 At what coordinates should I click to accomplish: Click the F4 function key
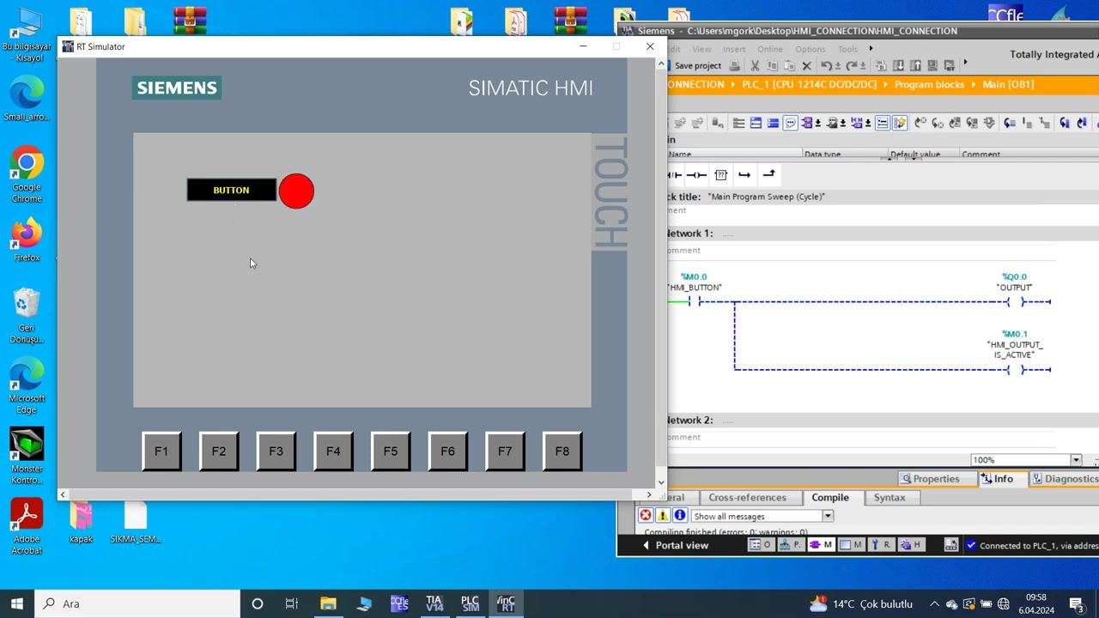tap(333, 451)
